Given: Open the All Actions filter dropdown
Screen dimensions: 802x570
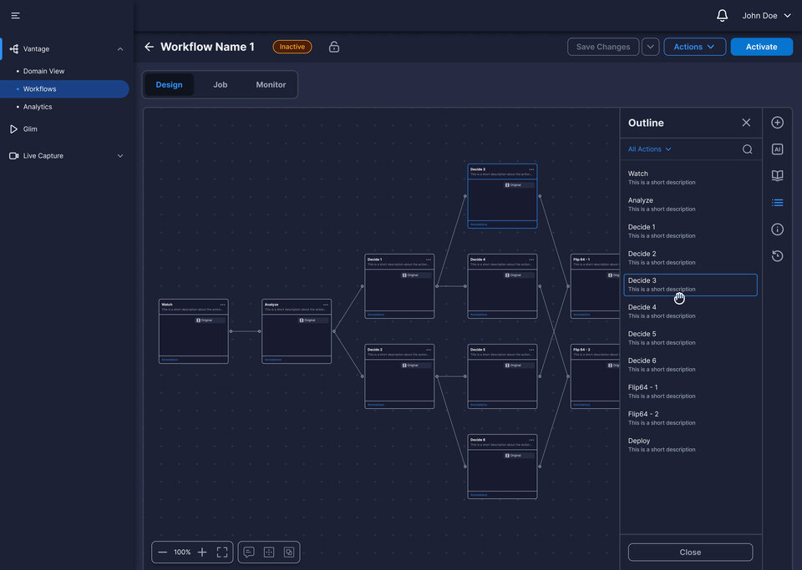Looking at the screenshot, I should [x=649, y=149].
